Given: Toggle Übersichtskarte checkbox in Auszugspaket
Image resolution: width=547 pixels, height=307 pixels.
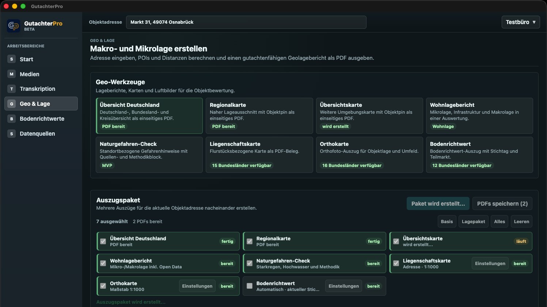Looking at the screenshot, I should pos(396,241).
